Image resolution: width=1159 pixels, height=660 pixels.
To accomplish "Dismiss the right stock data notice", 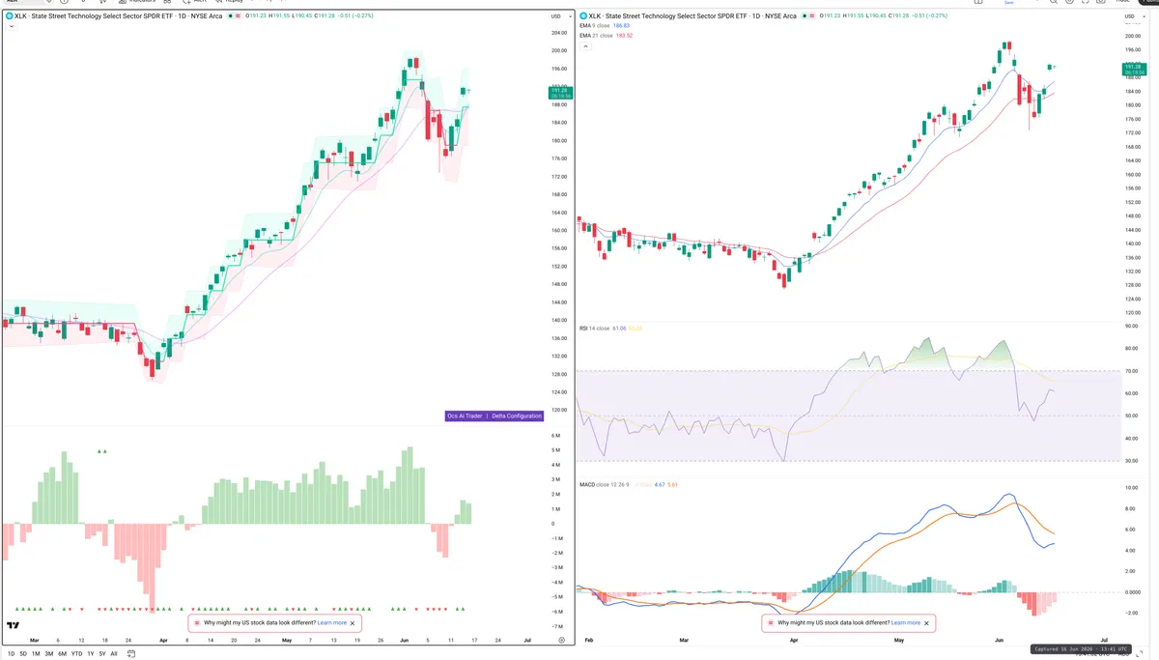I will click(927, 623).
